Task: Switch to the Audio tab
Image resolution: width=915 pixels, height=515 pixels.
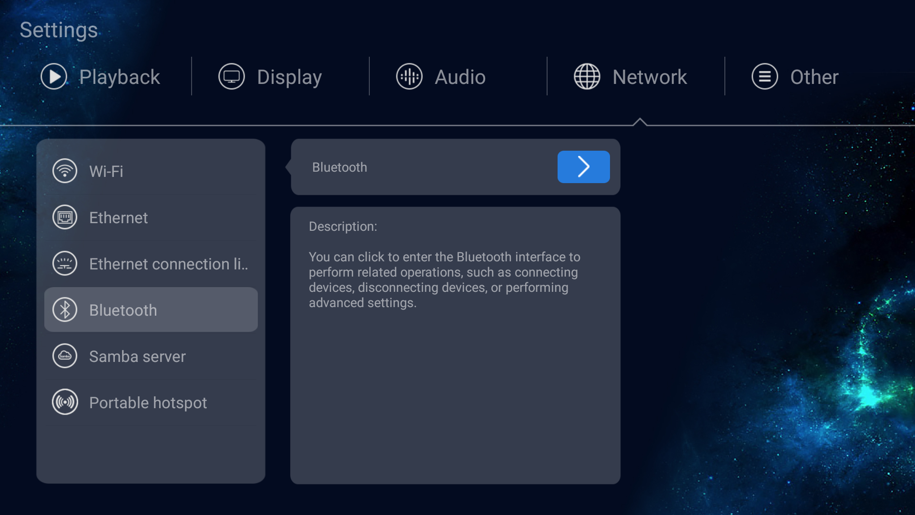Action: 441,77
